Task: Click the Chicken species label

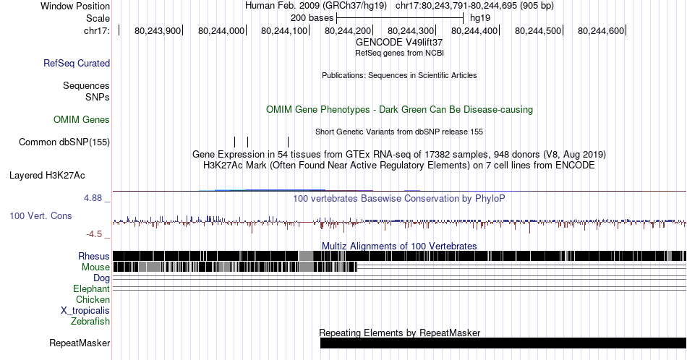Action: (x=93, y=299)
